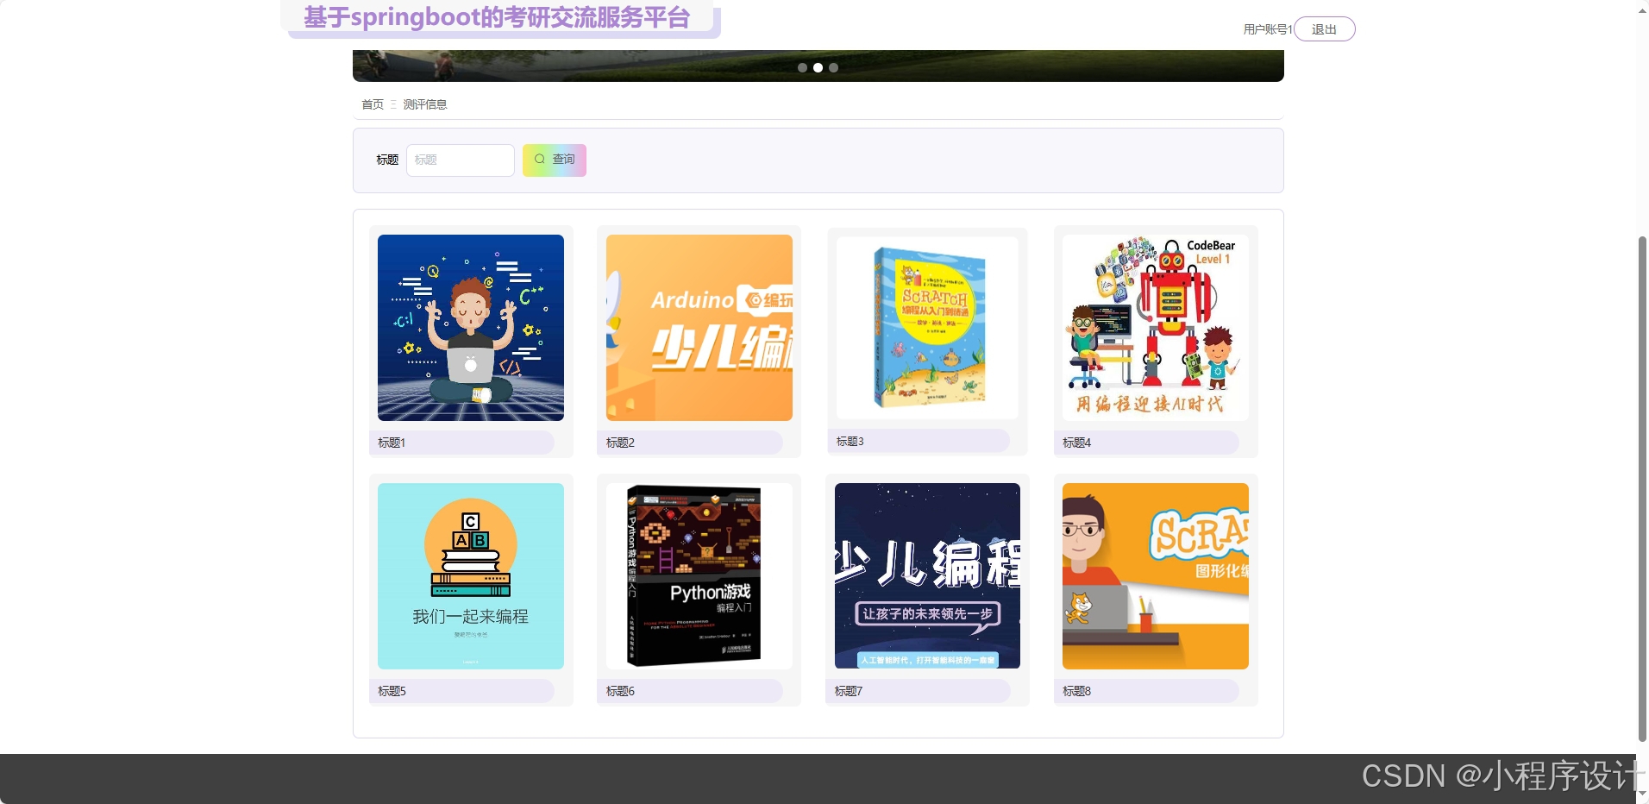Open the Arduino 少儿编程 orange thumbnail
The image size is (1649, 804).
click(x=699, y=328)
